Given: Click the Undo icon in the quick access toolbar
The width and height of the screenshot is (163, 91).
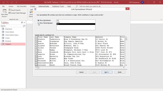Looking at the screenshot, I should [x=7, y=2].
